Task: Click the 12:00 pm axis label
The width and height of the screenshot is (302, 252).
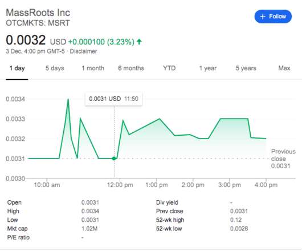Action: coord(120,185)
